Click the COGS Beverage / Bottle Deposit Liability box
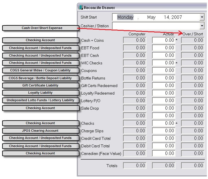The image size is (208, 179). 41,78
